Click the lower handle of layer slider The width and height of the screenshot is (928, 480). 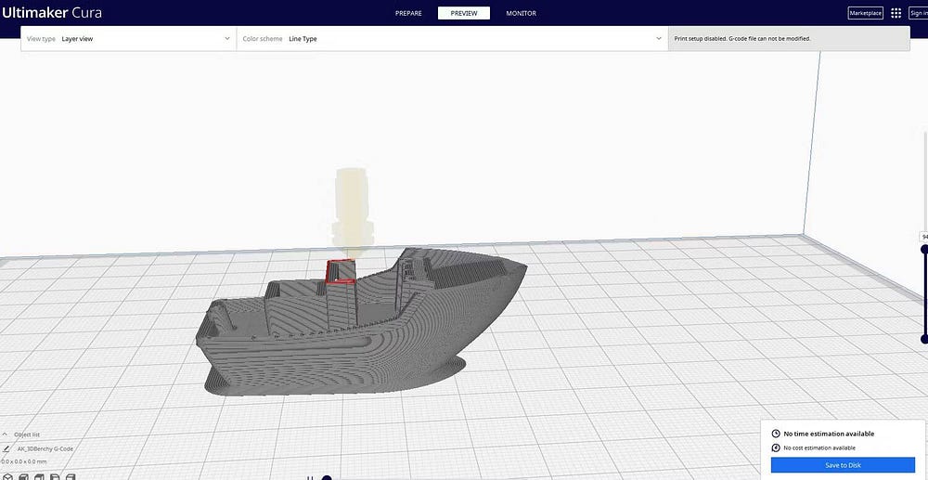coord(924,339)
